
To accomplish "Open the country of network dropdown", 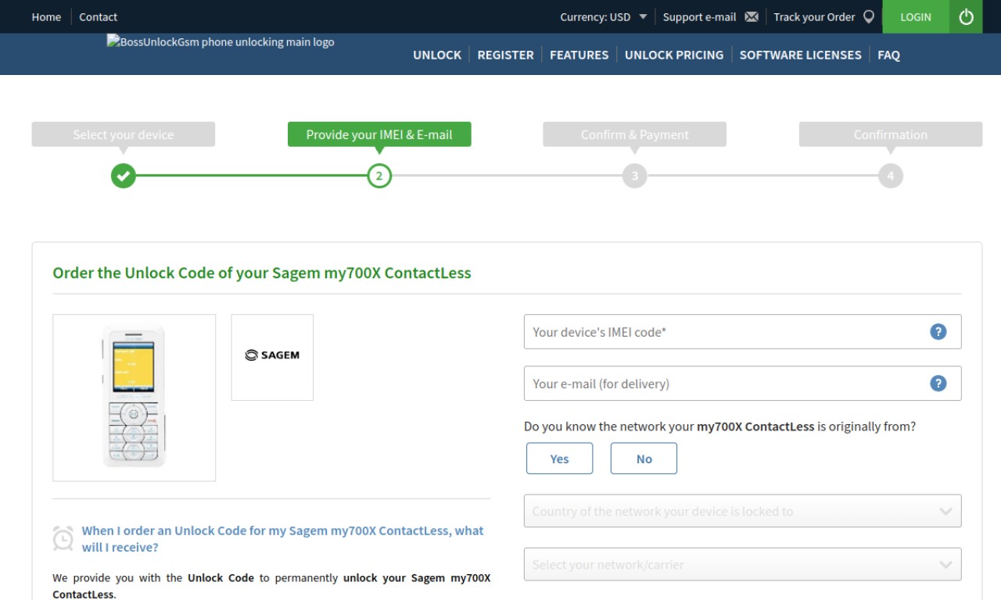I will tap(742, 511).
